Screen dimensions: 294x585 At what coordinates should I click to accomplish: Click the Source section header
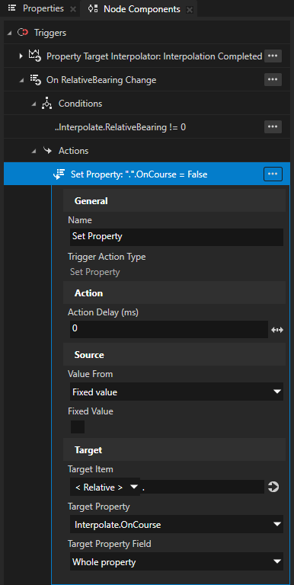click(174, 354)
